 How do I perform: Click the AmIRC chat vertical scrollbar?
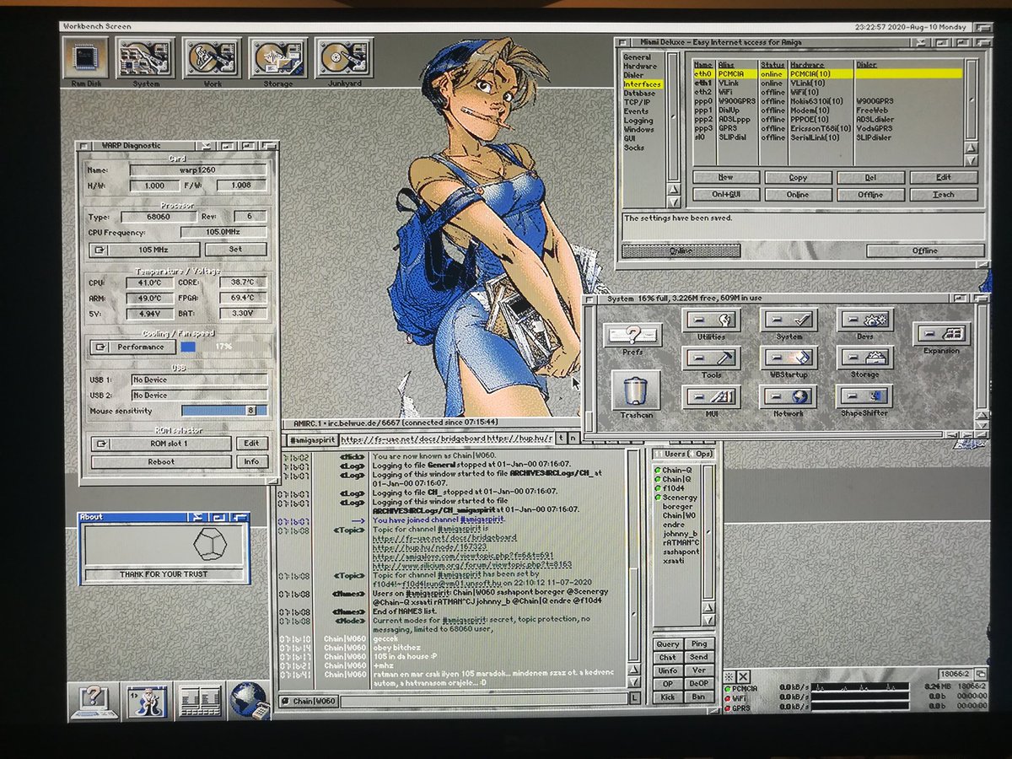point(634,557)
